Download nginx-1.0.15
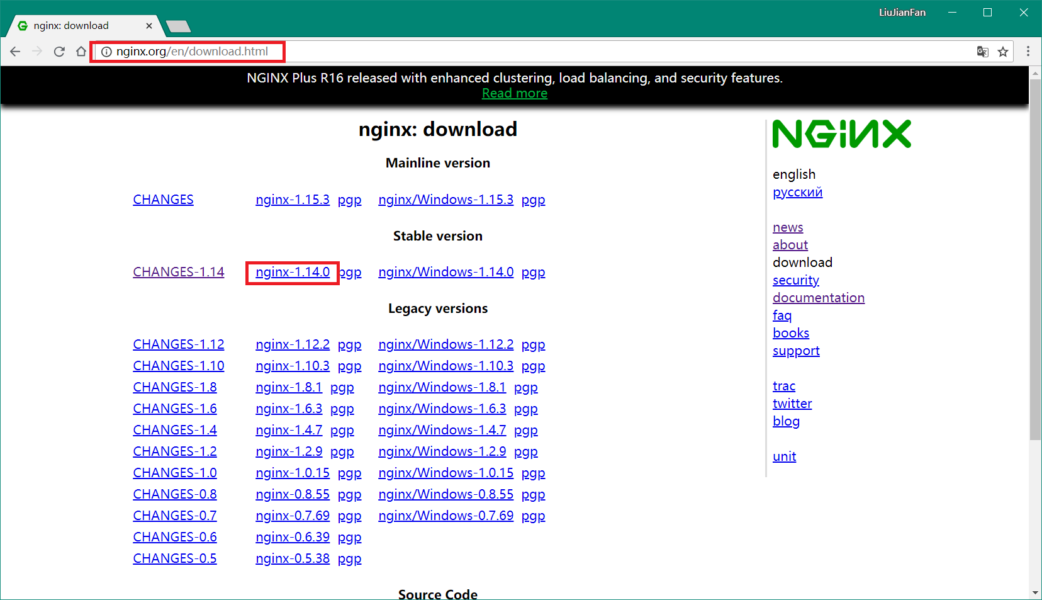The image size is (1042, 600). [x=293, y=473]
